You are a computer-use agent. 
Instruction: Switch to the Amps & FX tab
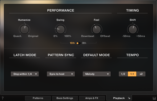pos(92,98)
